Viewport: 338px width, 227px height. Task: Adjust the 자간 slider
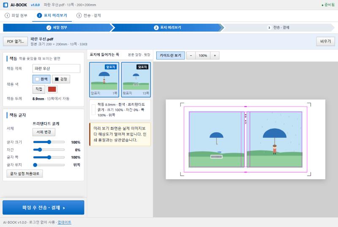[x=49, y=150]
